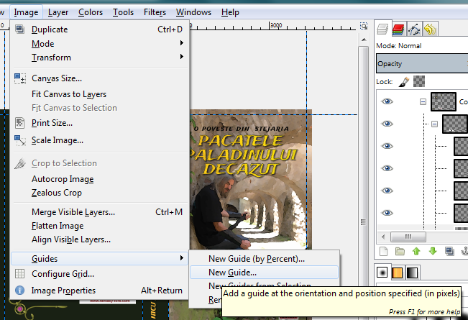Choose Canvas Size menu entry
The width and height of the screenshot is (468, 320).
(x=99, y=78)
